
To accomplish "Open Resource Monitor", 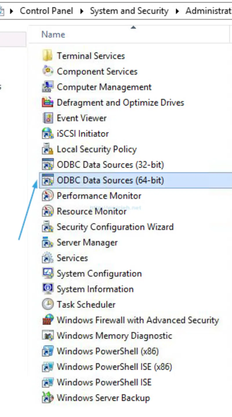I will pos(91,211).
